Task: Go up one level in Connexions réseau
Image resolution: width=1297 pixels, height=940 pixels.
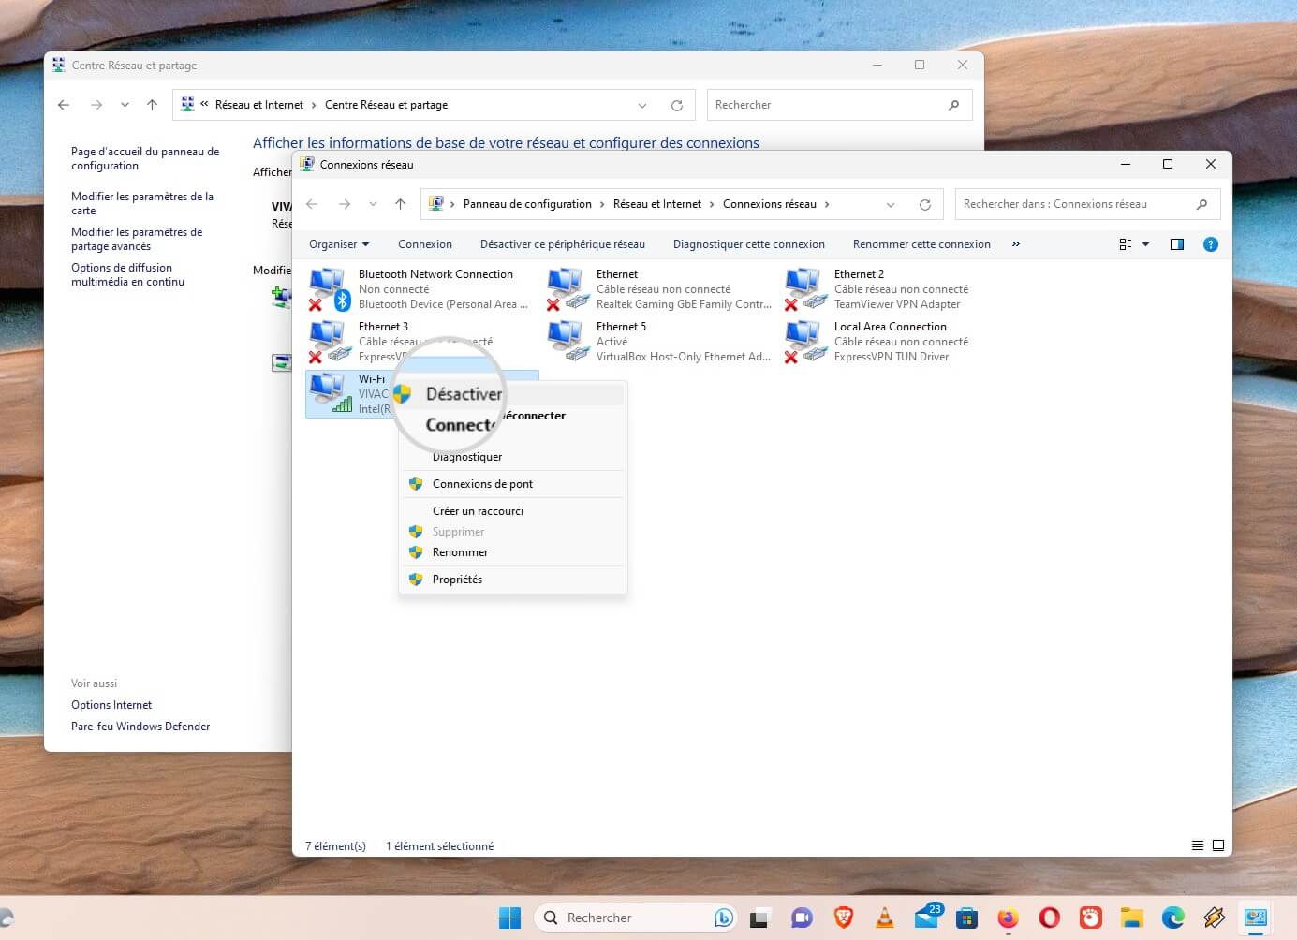Action: click(400, 204)
